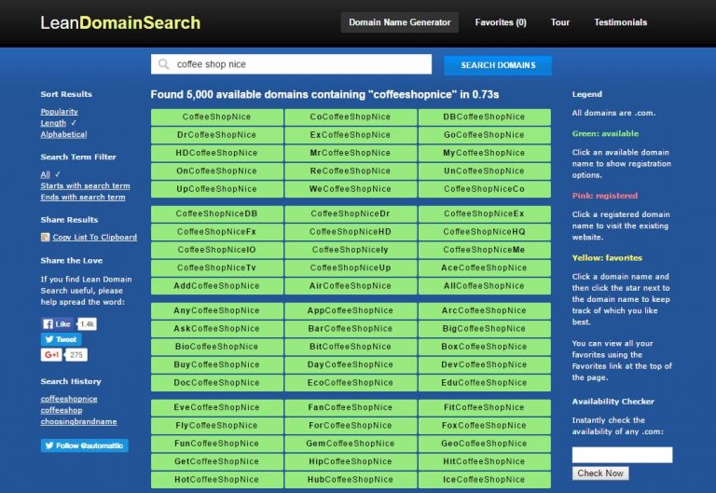Viewport: 716px width, 493px height.
Task: Select the HotCoffeeShopNice domain
Action: click(217, 479)
